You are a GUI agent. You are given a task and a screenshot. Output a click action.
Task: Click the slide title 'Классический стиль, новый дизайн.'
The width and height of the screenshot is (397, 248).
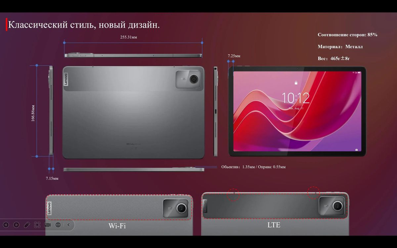(84, 25)
